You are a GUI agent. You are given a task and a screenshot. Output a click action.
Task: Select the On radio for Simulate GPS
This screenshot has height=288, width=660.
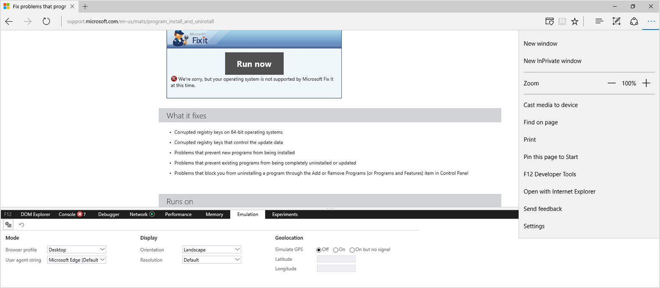click(x=335, y=250)
